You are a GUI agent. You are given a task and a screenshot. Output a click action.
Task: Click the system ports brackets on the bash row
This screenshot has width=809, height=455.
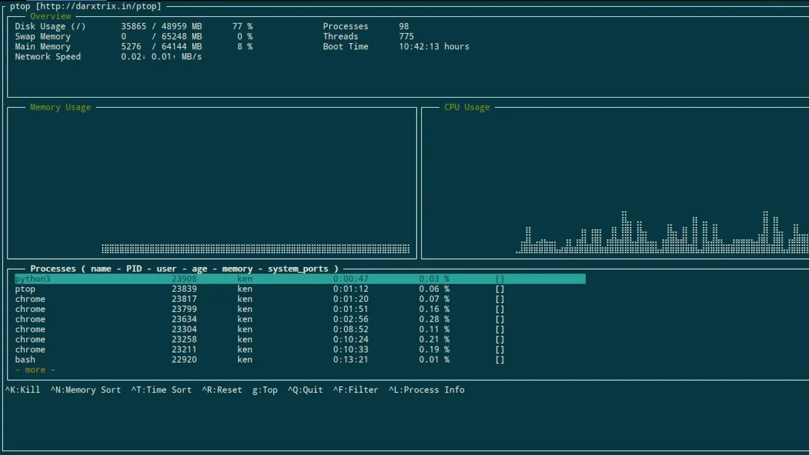click(500, 360)
